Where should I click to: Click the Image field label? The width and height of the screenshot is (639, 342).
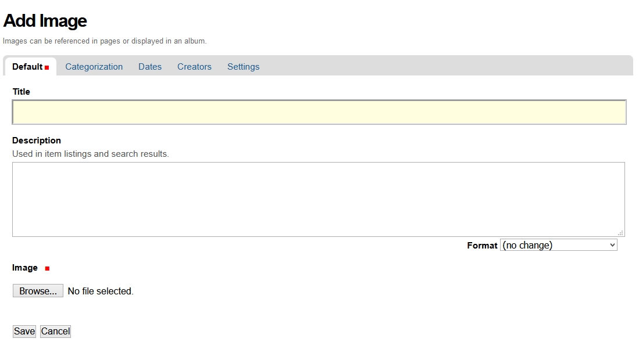pyautogui.click(x=25, y=268)
